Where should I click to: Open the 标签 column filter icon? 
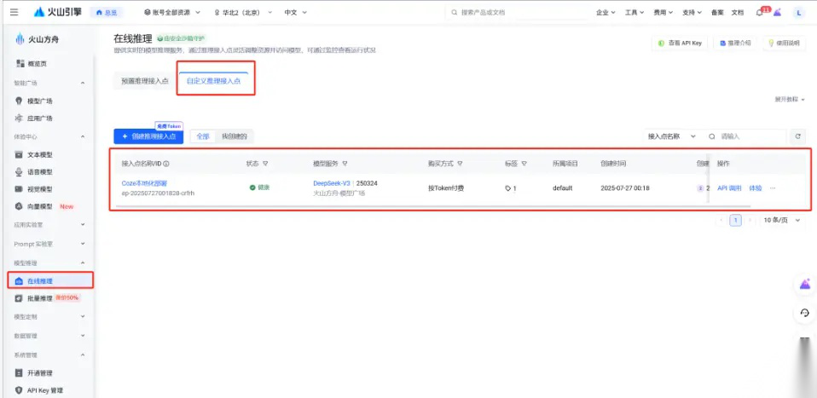tap(524, 164)
